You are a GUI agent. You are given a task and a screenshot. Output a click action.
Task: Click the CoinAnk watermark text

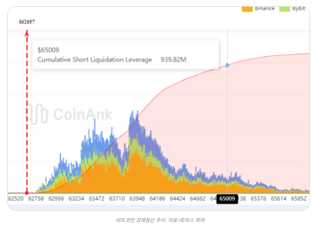83,114
